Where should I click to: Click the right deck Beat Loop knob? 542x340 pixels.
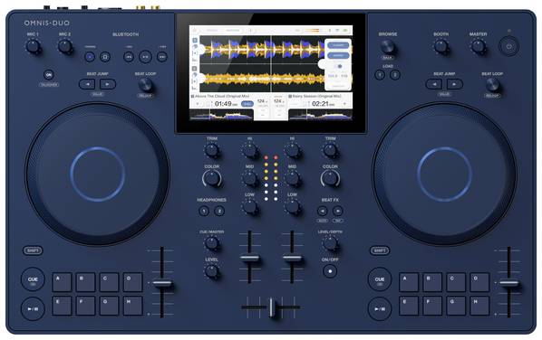[492, 84]
